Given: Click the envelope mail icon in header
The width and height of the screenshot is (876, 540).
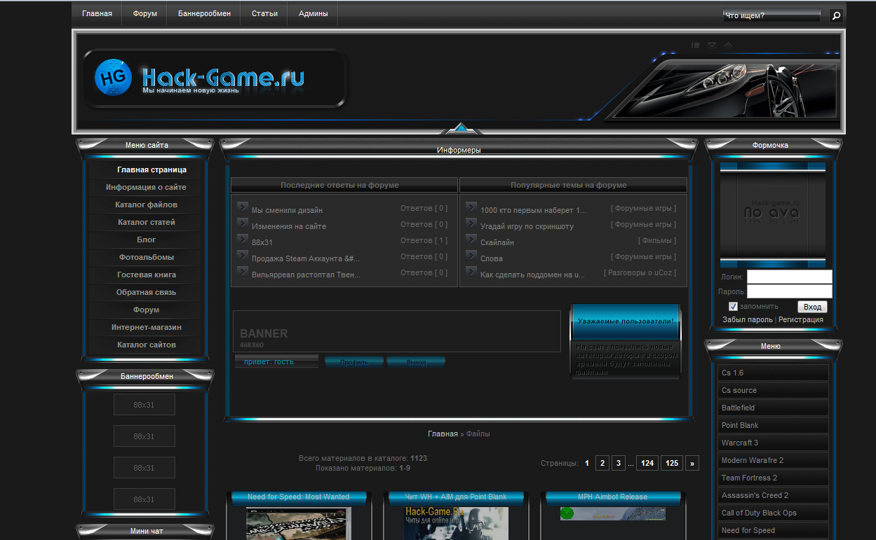Looking at the screenshot, I should [712, 45].
